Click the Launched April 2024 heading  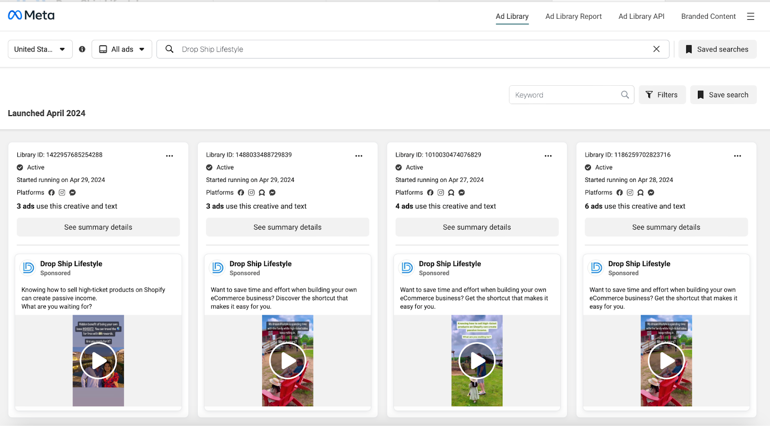click(47, 113)
